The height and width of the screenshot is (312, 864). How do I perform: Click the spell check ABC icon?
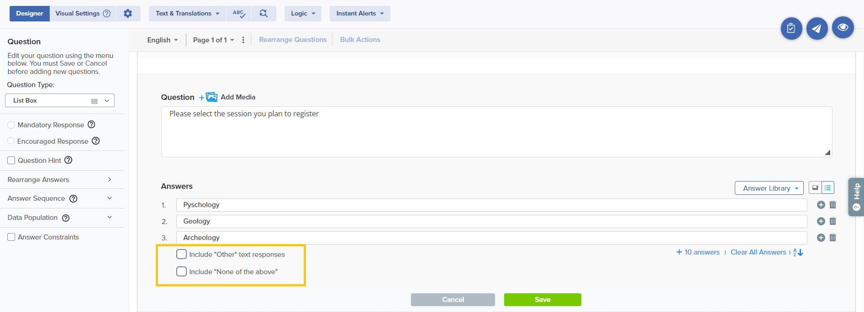click(239, 14)
